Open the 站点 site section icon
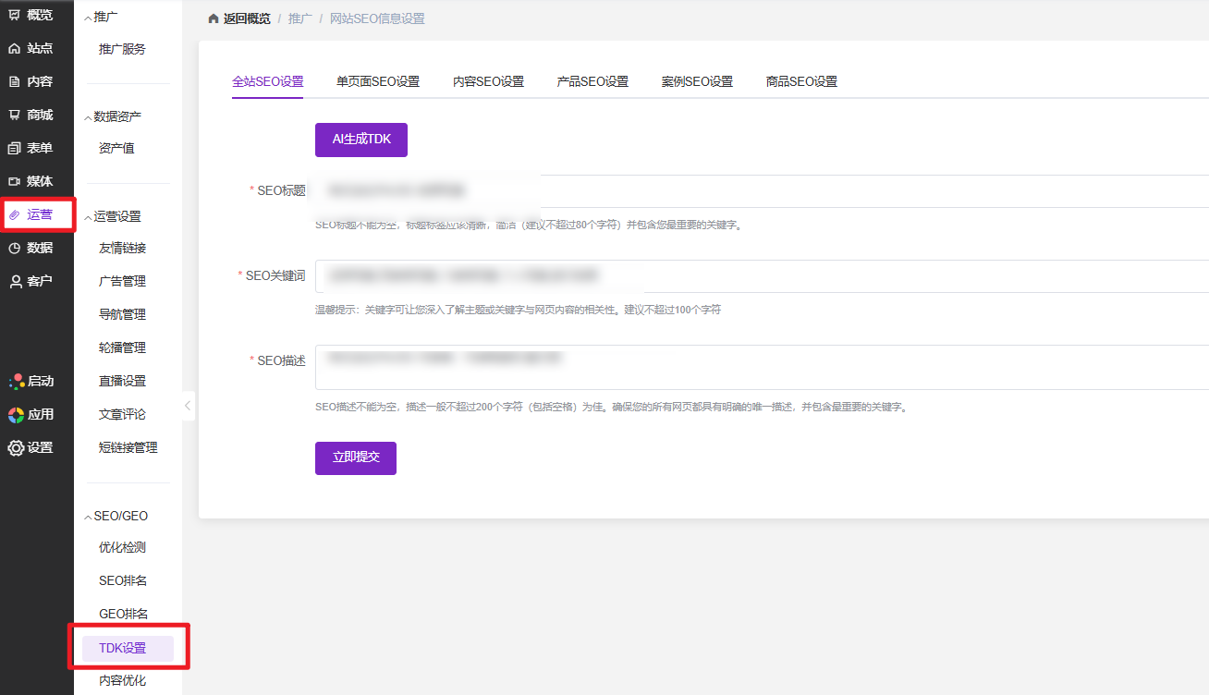The height and width of the screenshot is (695, 1209). point(15,48)
